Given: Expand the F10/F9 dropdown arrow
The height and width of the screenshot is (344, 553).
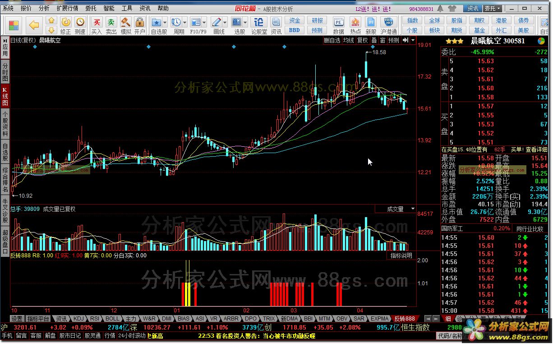Looking at the screenshot, I should [205, 22].
